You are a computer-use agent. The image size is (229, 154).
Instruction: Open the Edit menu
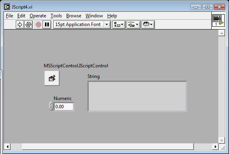[21, 16]
